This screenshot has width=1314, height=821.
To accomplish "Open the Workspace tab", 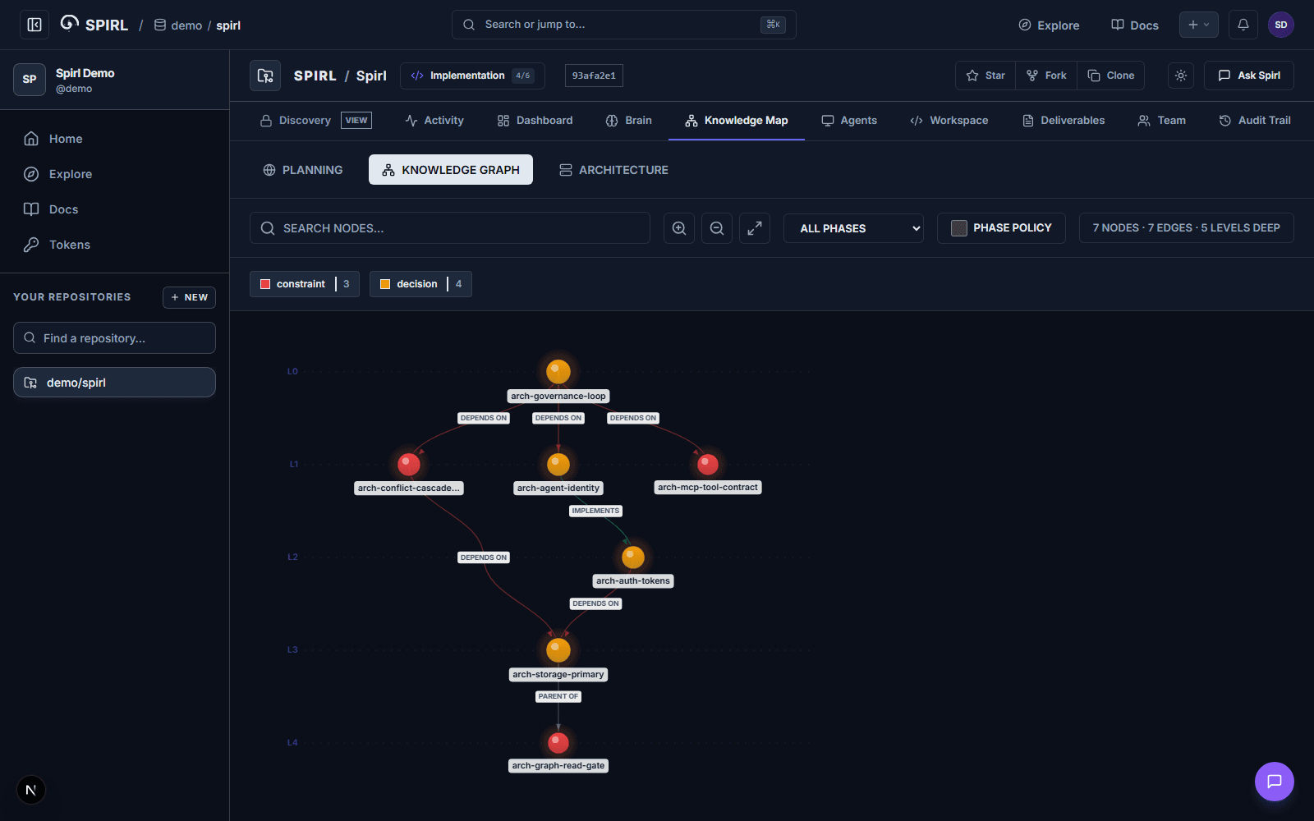I will click(949, 121).
